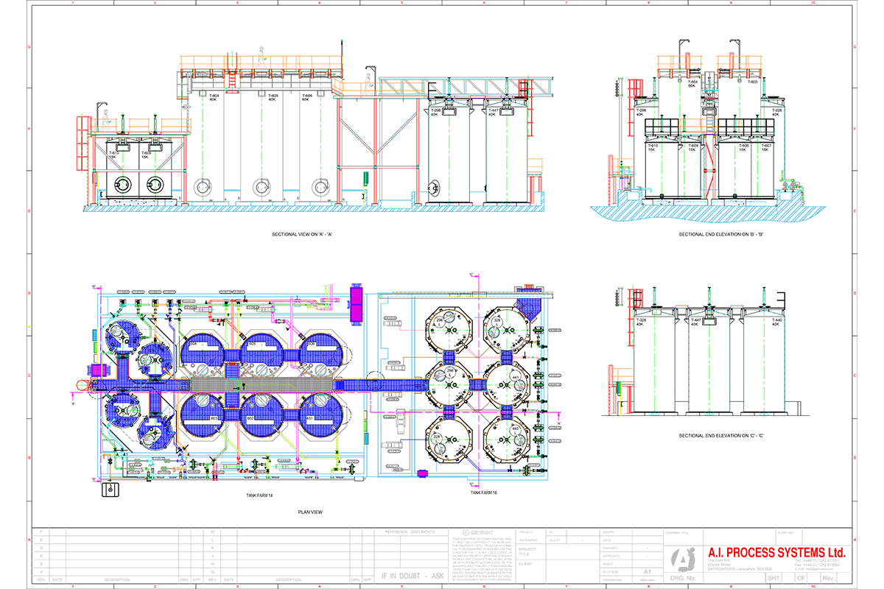Click the magenta equipment unit above the plan view
This screenshot has width=884, height=589.
pos(357,305)
